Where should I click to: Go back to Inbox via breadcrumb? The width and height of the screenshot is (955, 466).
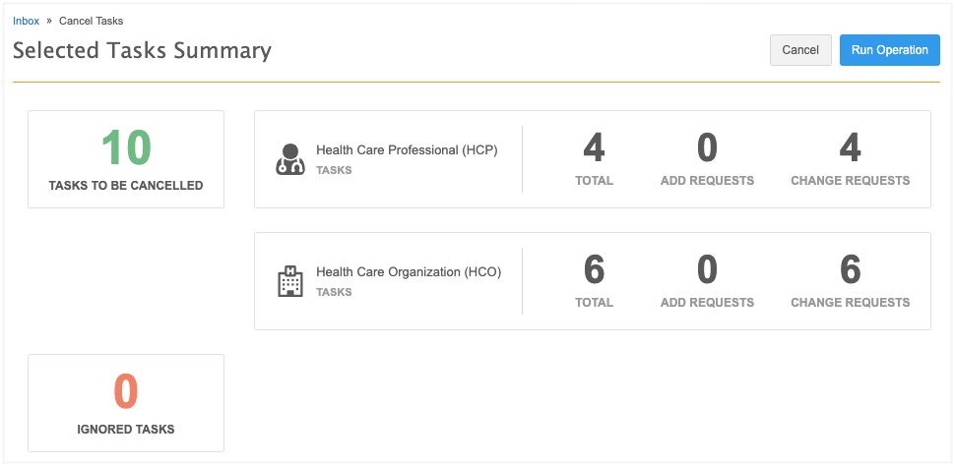pos(27,21)
